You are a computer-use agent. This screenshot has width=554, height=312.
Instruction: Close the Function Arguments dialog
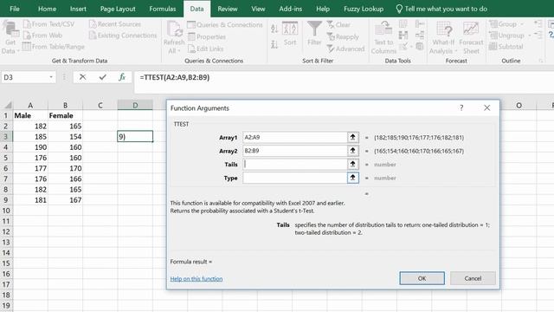486,107
